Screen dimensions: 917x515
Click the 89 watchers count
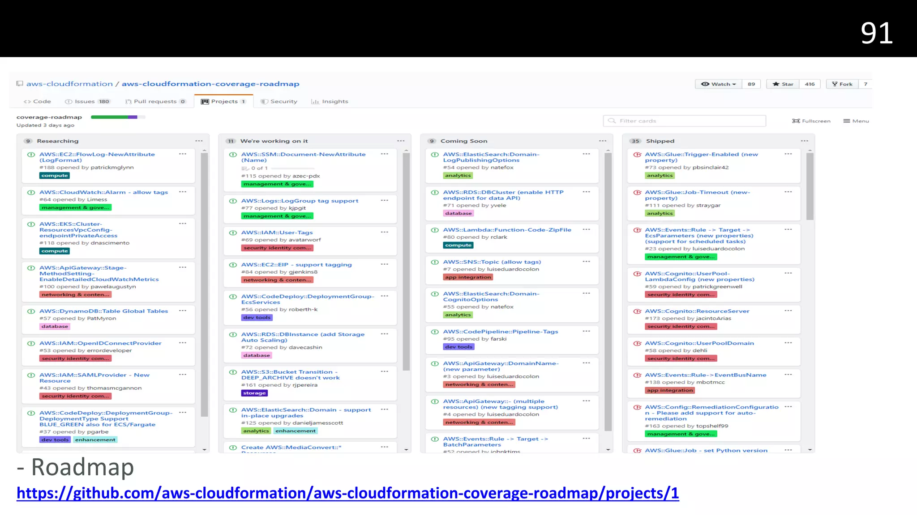pos(751,84)
